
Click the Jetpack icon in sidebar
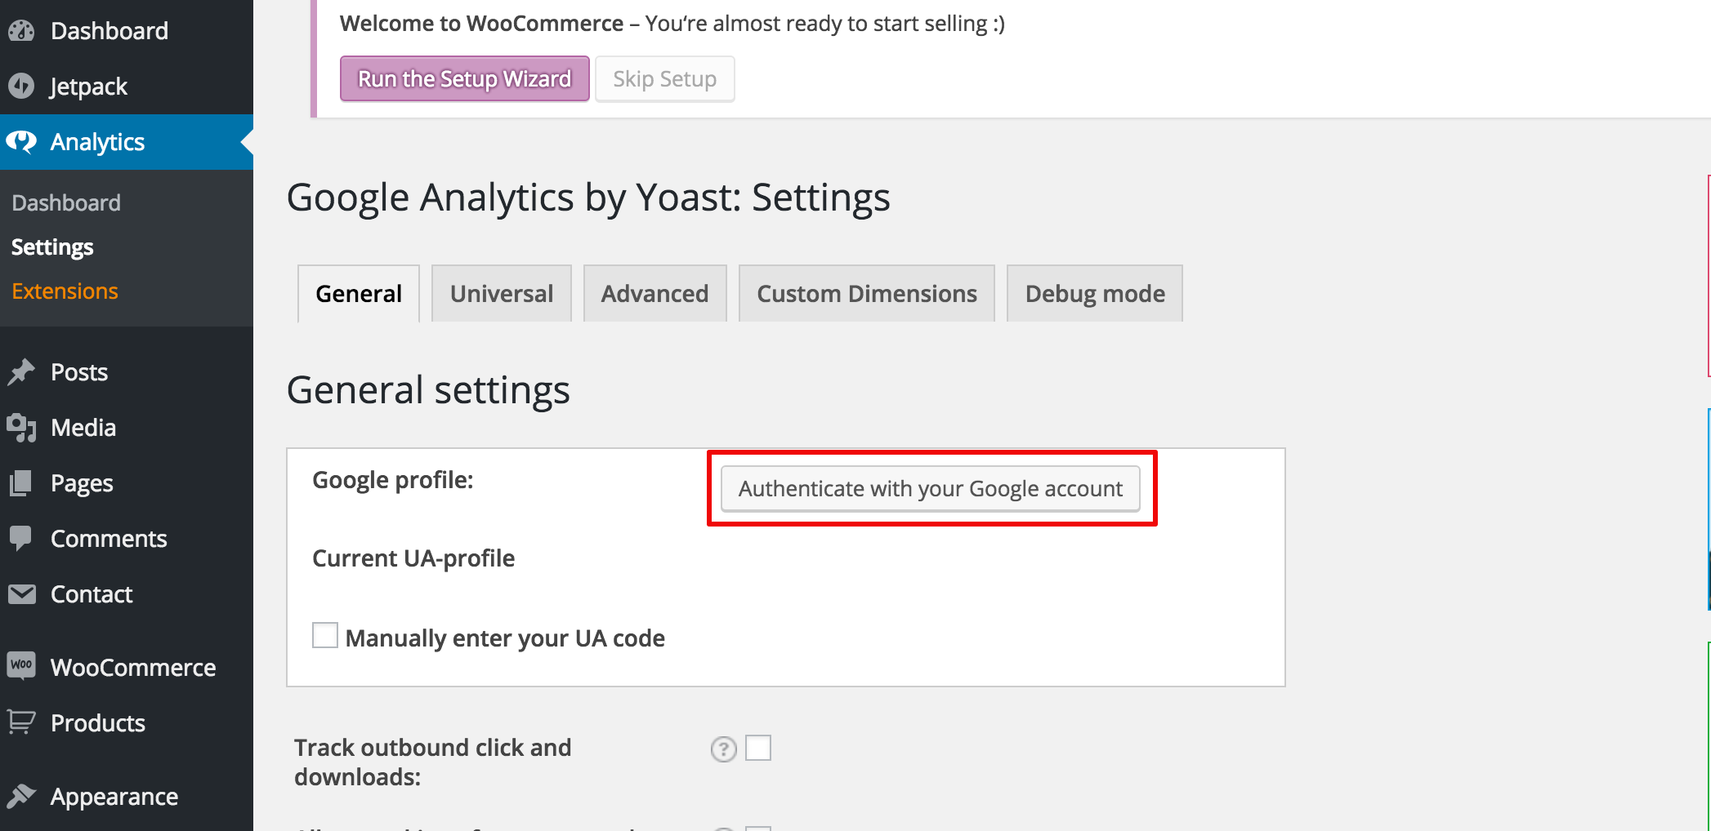(22, 86)
